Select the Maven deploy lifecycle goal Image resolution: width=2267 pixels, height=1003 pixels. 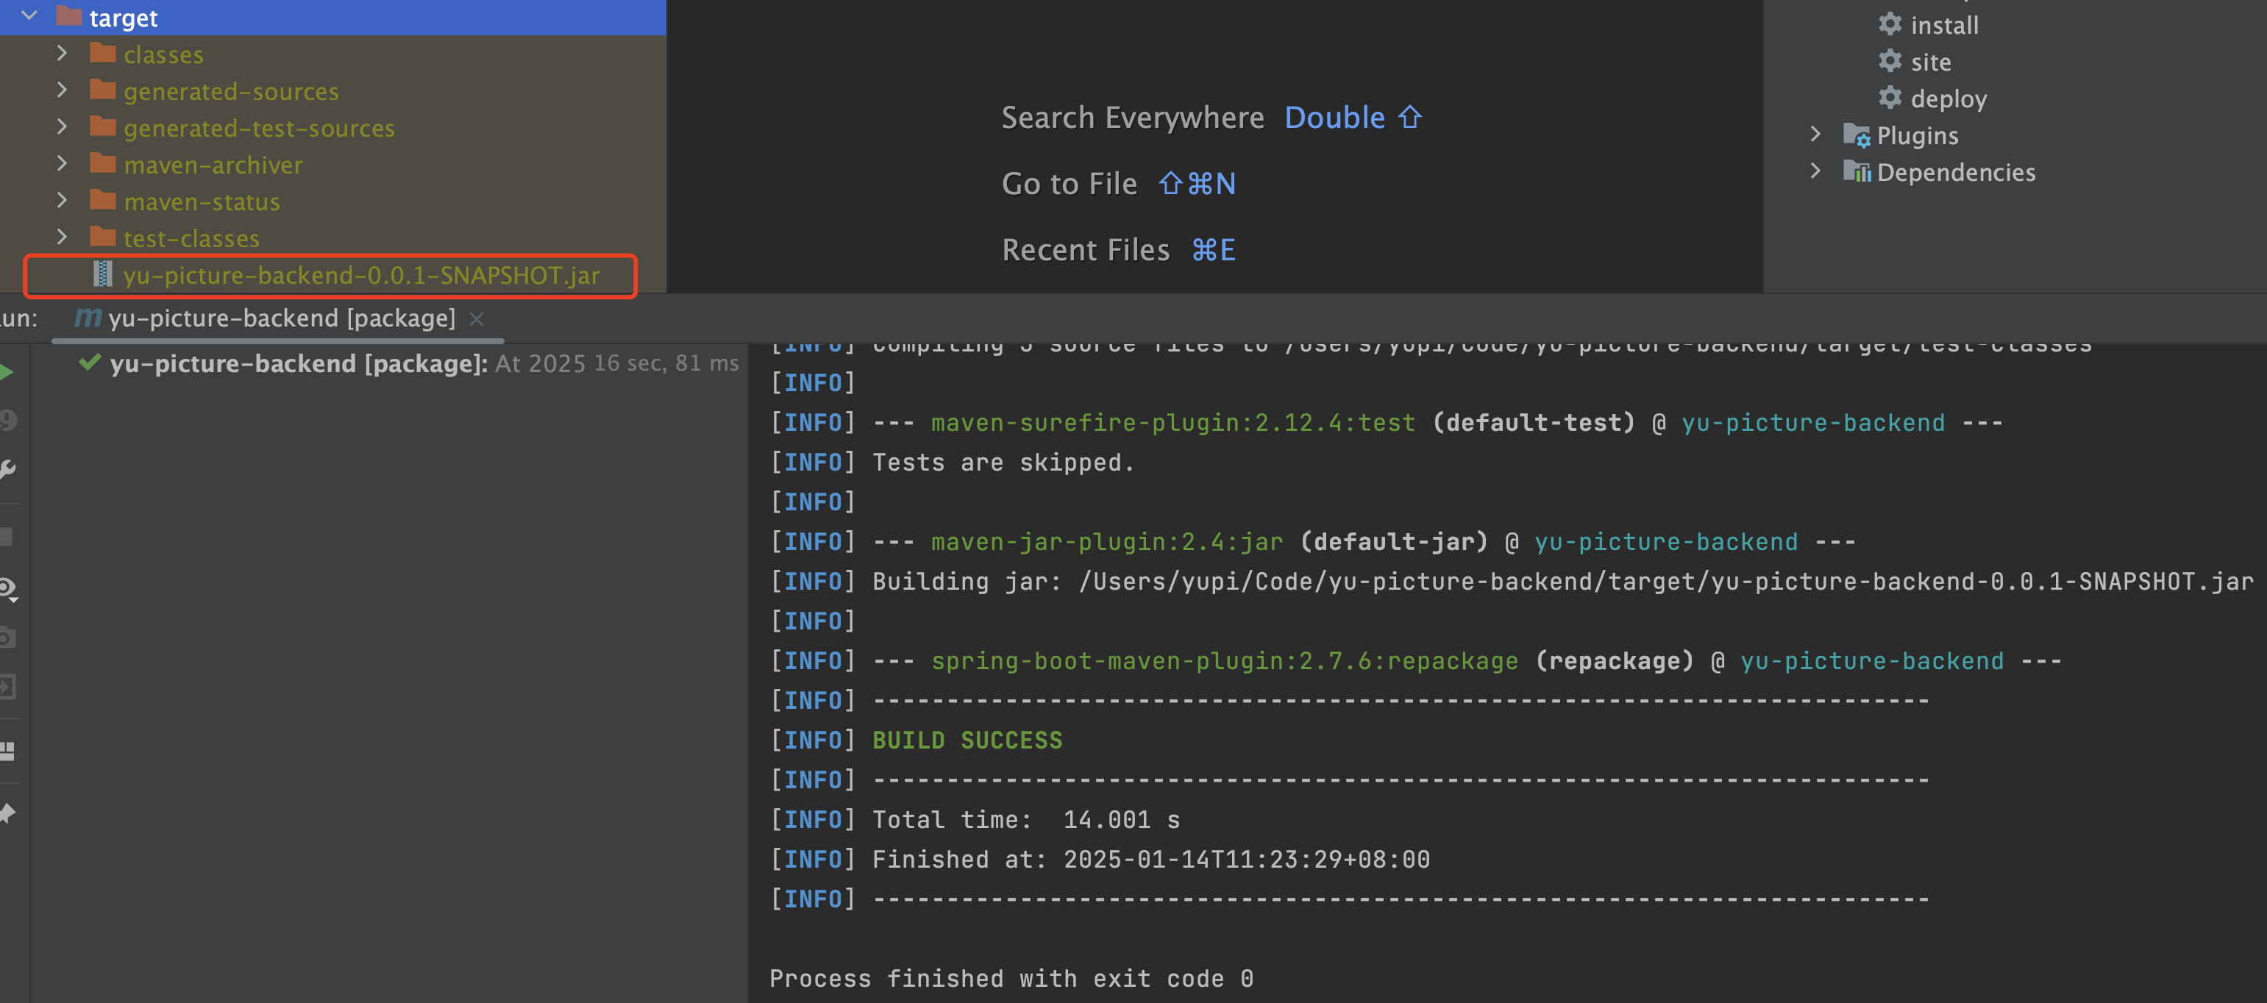tap(1948, 99)
